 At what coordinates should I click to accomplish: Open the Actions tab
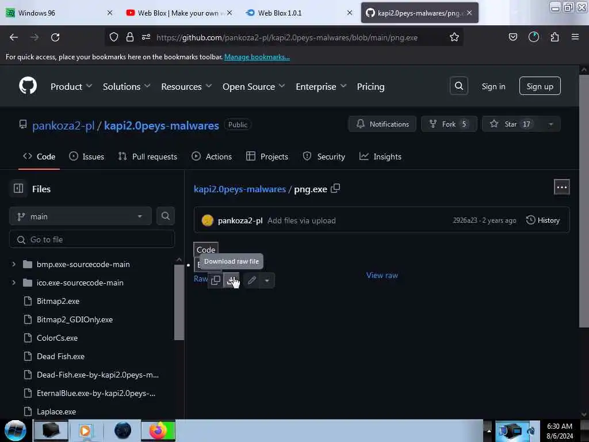pyautogui.click(x=212, y=157)
